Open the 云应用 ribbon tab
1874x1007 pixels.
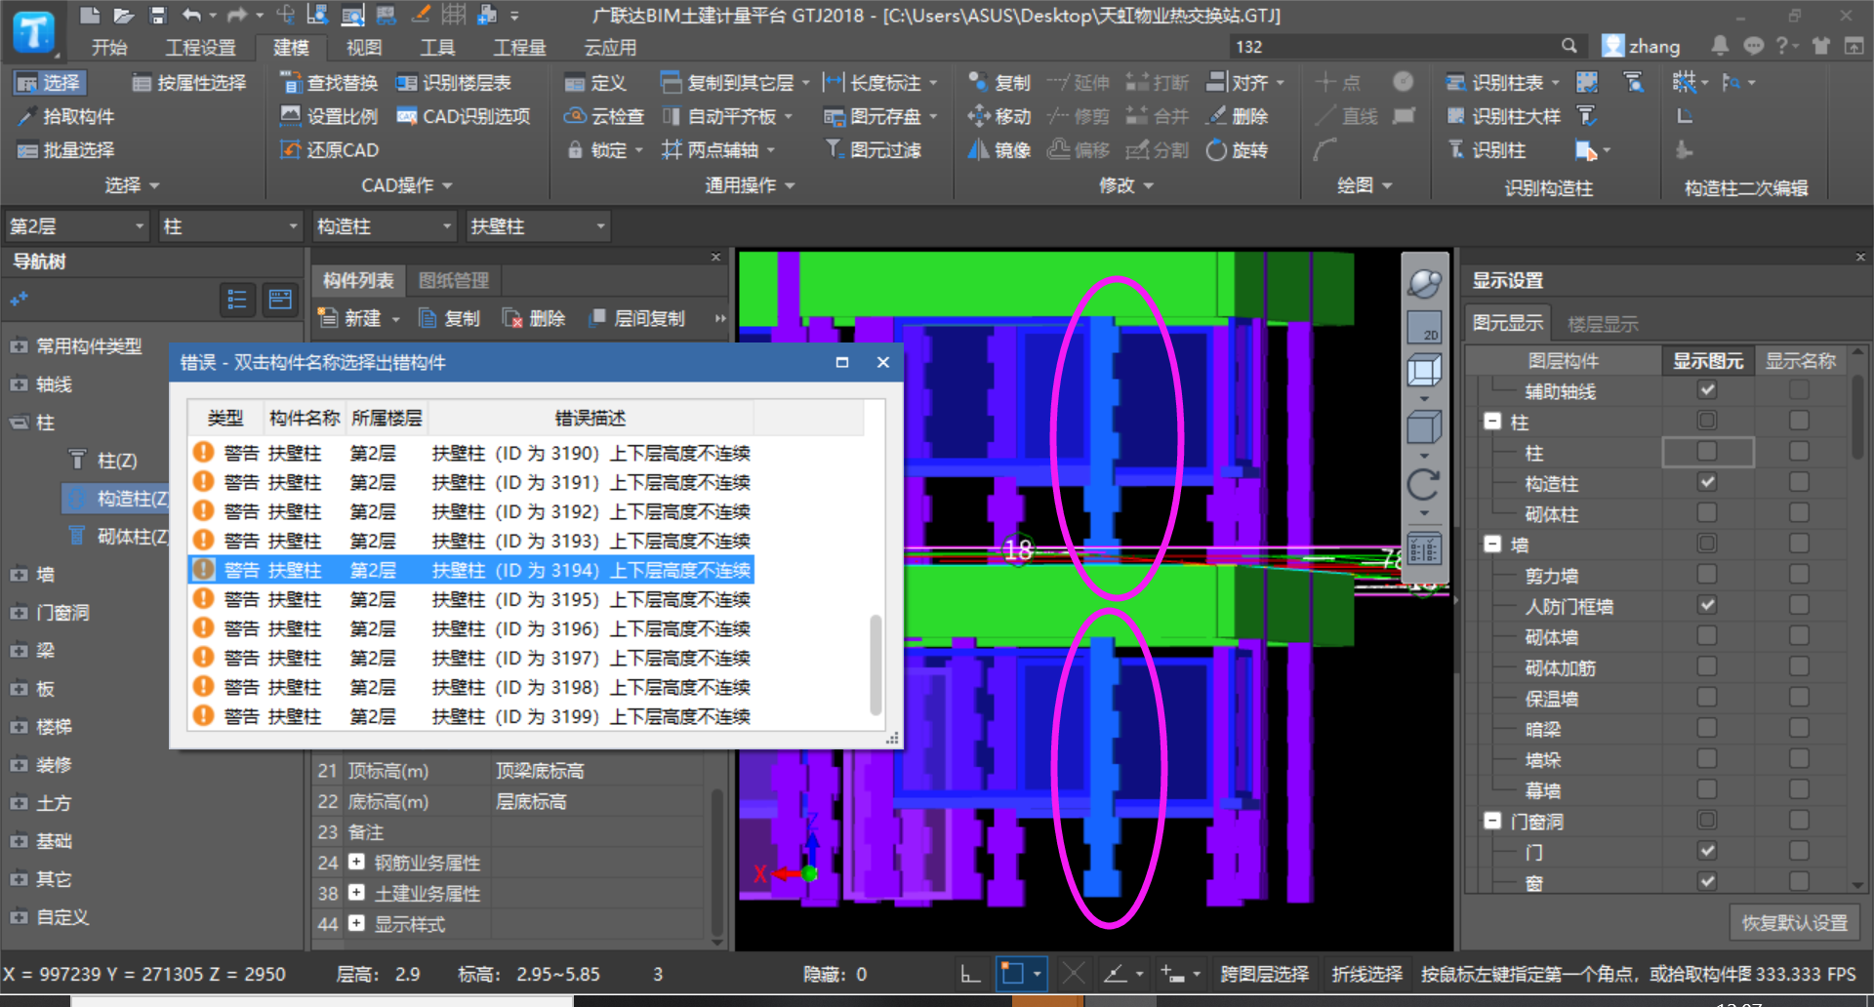pyautogui.click(x=610, y=47)
